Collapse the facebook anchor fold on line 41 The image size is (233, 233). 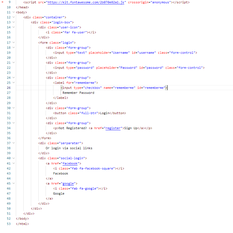point(14,163)
